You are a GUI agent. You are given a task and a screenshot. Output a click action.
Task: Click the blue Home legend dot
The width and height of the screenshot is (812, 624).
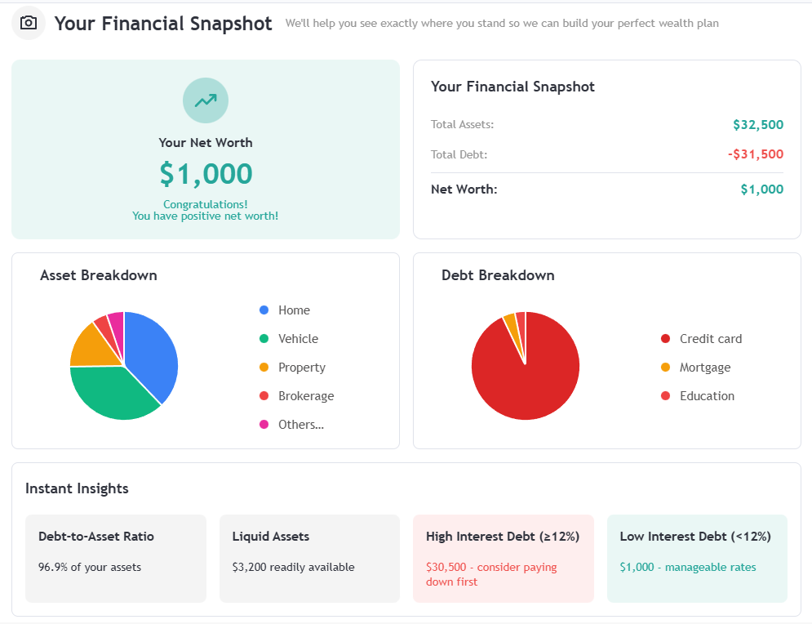[264, 310]
